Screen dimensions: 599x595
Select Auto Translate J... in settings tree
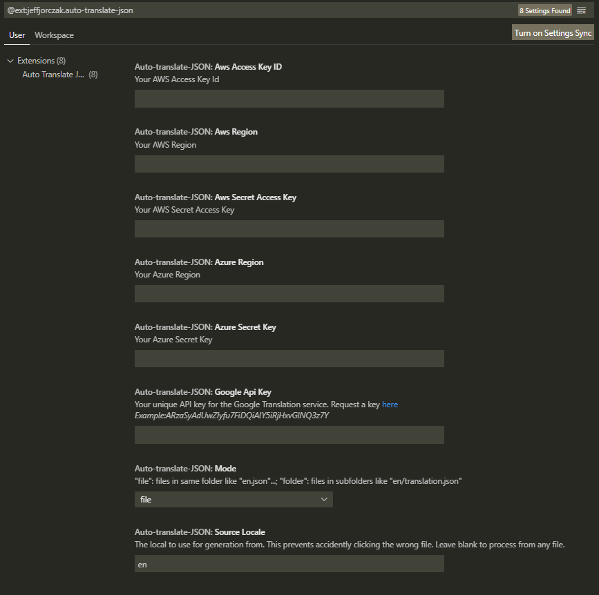point(60,75)
